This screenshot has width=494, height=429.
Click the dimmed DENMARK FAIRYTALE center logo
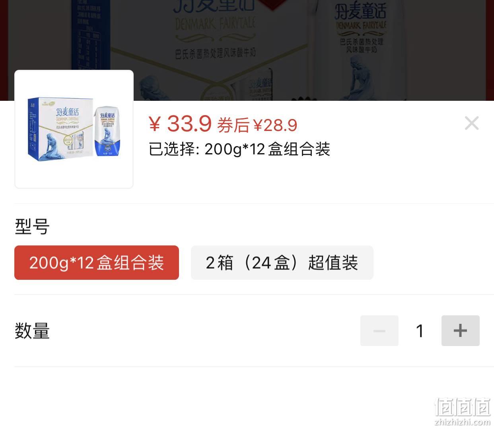click(x=215, y=25)
